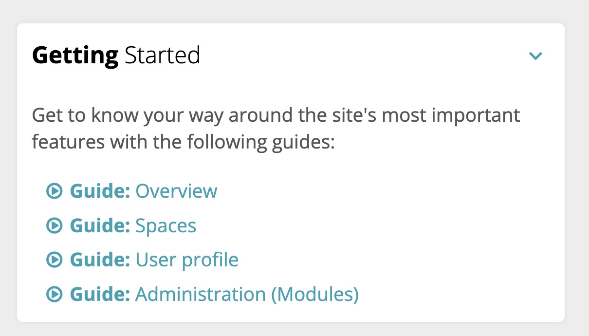
Task: Select the circular play button on the first guide
Action: pyautogui.click(x=55, y=191)
